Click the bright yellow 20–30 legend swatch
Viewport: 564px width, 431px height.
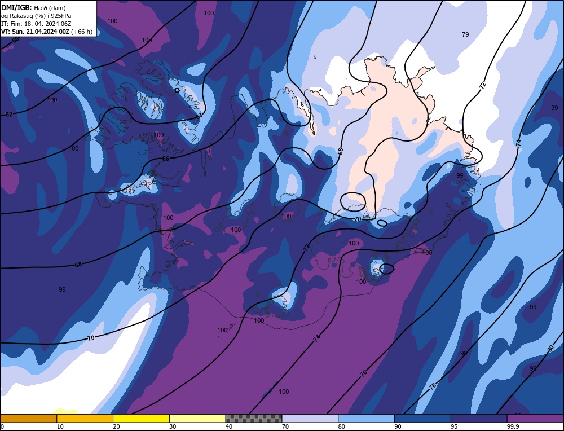coord(141,419)
